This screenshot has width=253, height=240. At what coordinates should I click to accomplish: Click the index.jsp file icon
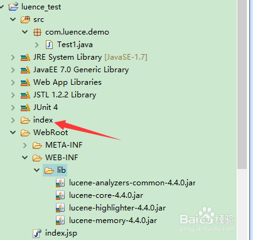coord(37,234)
